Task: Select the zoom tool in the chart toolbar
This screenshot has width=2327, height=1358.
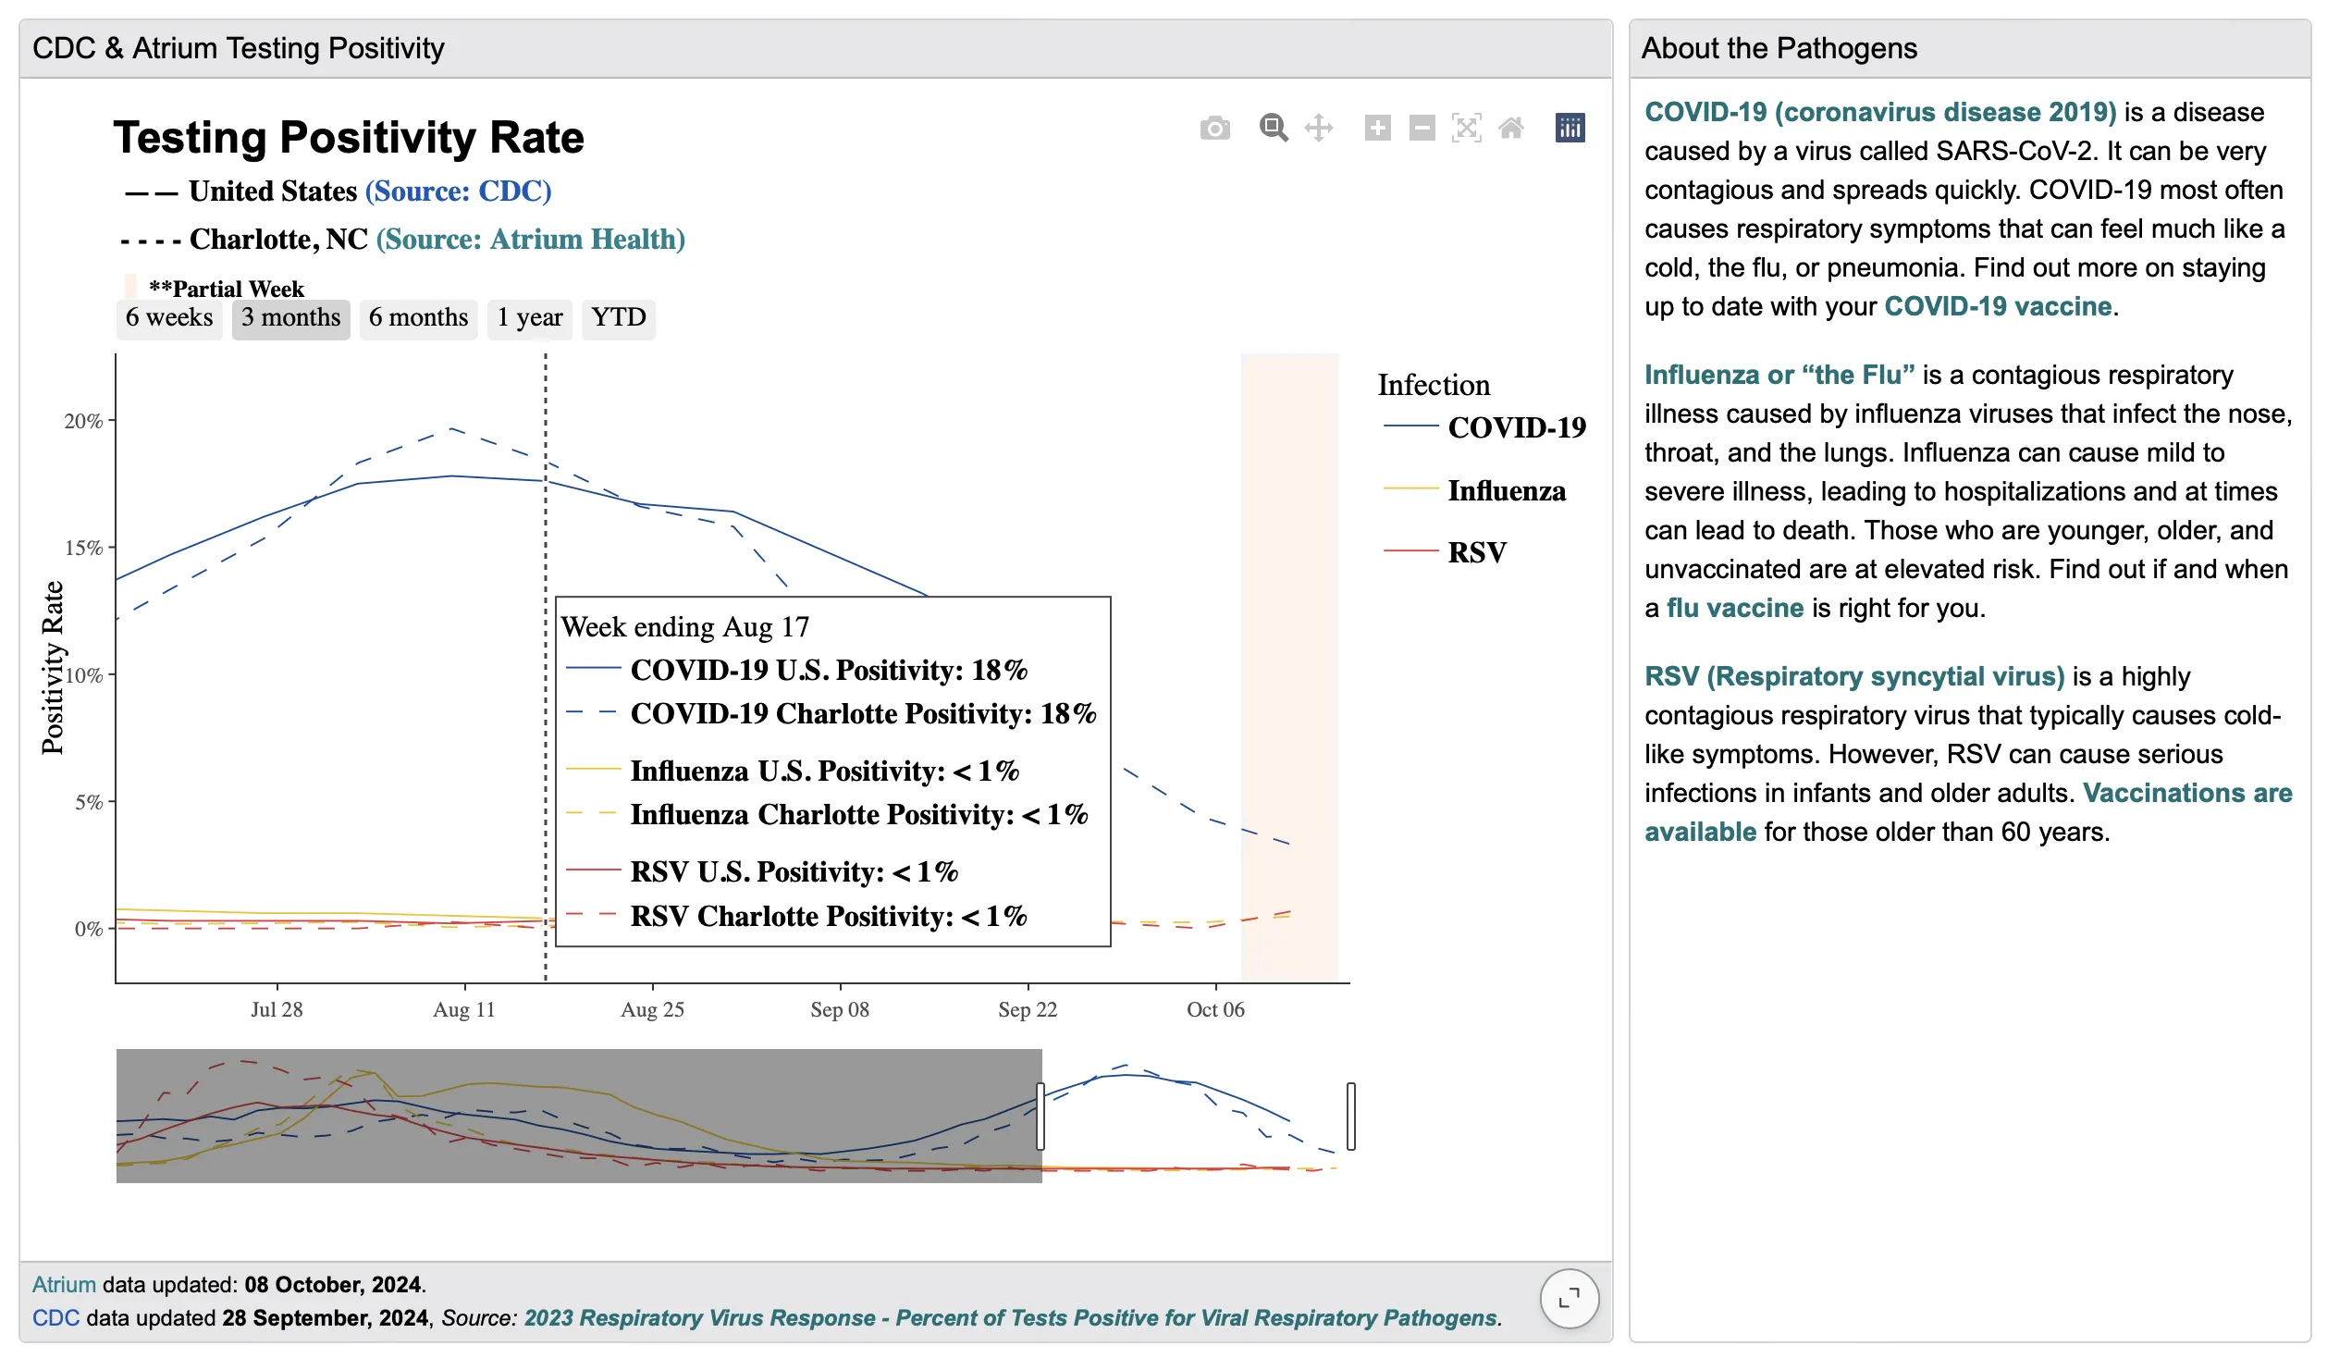Action: [x=1274, y=128]
